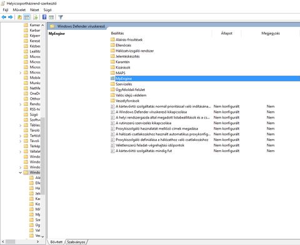Viewport: 300px width, 245px height.
Task: Click the Back arrow toolbar icon
Action: [4, 17]
